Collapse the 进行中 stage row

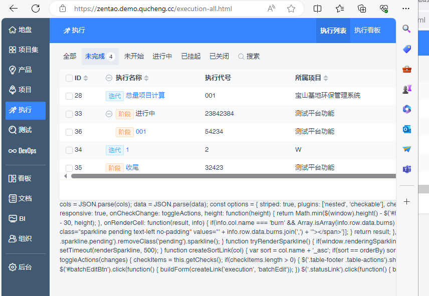(x=109, y=114)
